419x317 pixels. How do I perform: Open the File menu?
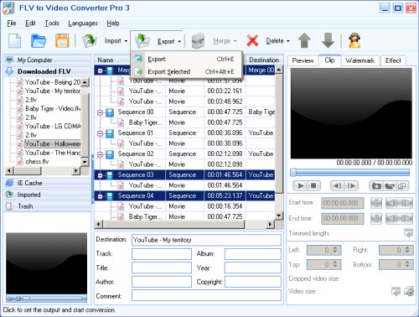pyautogui.click(x=12, y=23)
